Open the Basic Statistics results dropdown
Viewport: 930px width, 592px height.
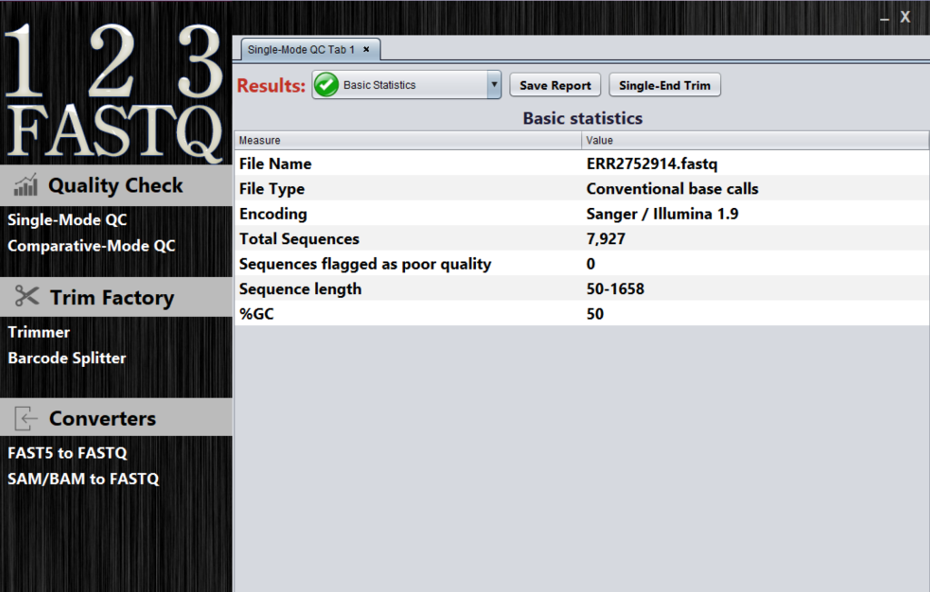pyautogui.click(x=493, y=84)
